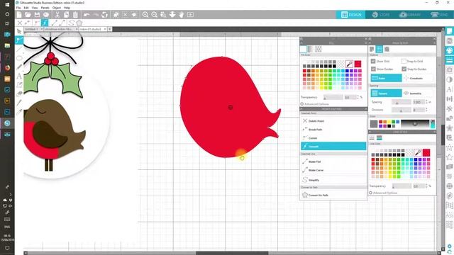This screenshot has height=255, width=454.
Task: Cut the selection with the scissors icon
Action: 57,14
